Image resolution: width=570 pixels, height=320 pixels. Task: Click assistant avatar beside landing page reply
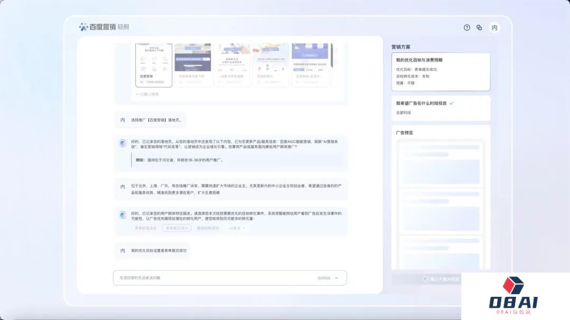point(123,143)
